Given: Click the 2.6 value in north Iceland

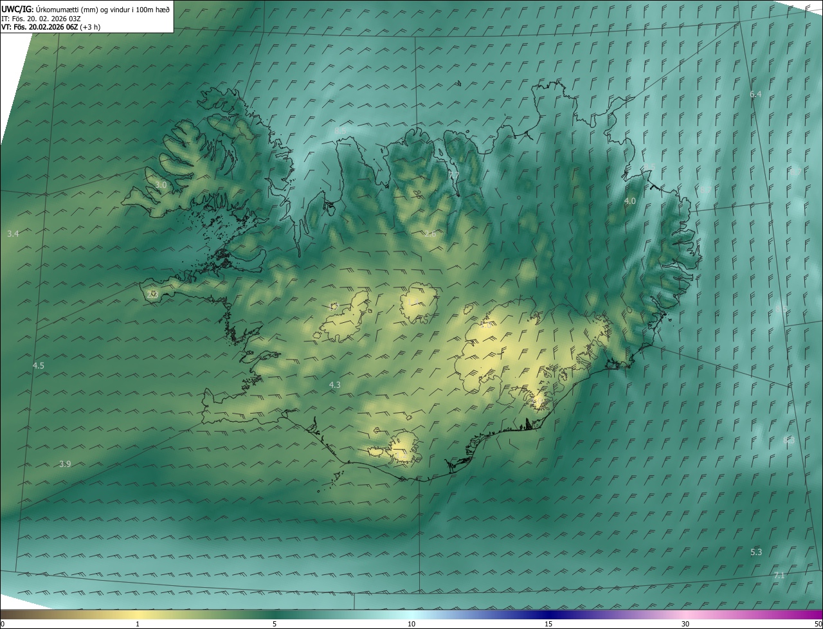Looking at the screenshot, I should (x=430, y=233).
